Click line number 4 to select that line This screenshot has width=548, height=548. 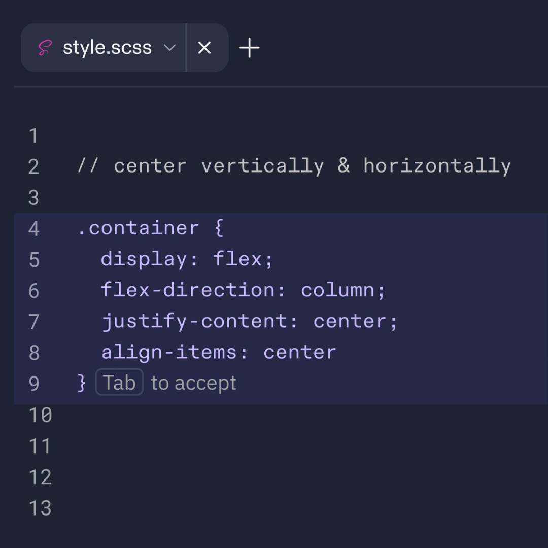coord(33,228)
